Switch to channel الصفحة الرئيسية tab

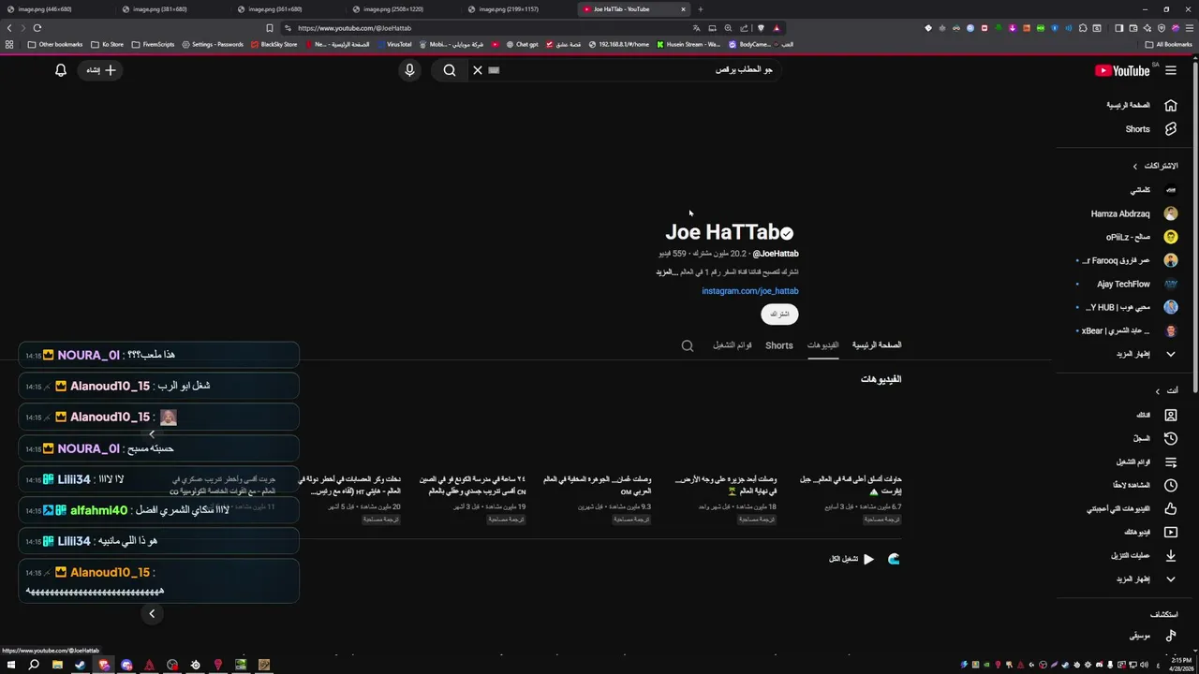[876, 345]
